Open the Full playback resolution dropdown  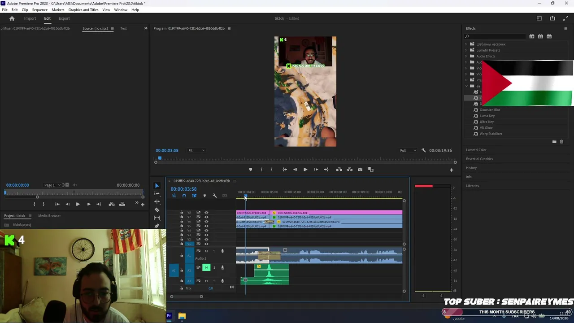coord(408,150)
